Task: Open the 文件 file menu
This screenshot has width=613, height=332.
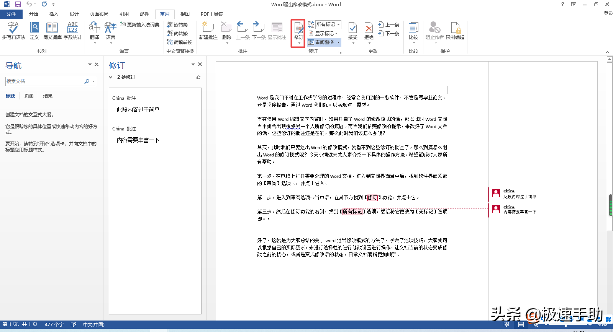Action: point(11,14)
